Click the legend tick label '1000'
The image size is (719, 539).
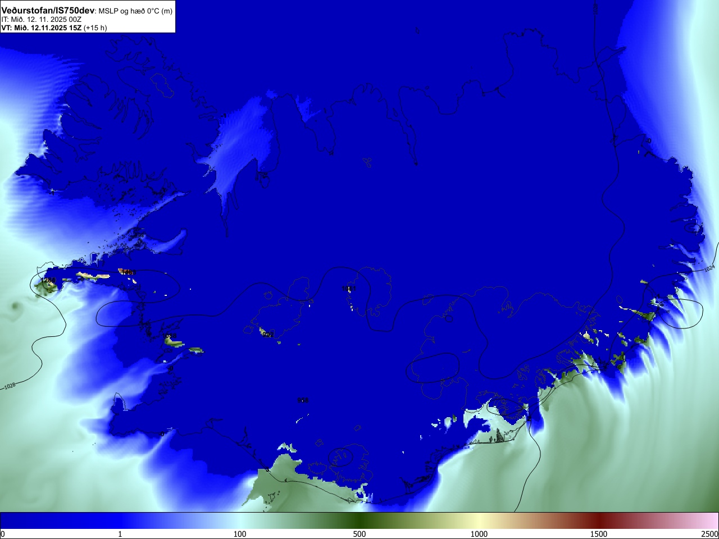coord(479,534)
